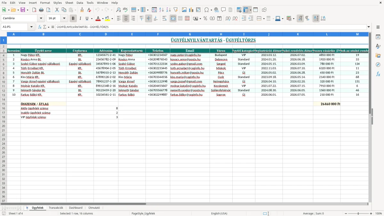Select row header 15
The image size is (384, 216).
coord(4,104)
